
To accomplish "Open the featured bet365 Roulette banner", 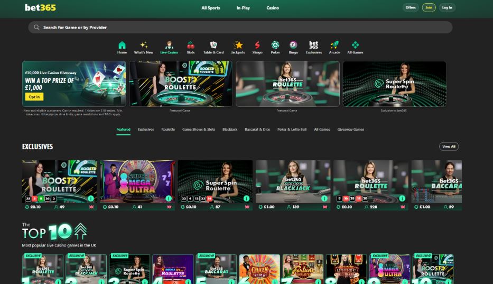I will [x=287, y=84].
